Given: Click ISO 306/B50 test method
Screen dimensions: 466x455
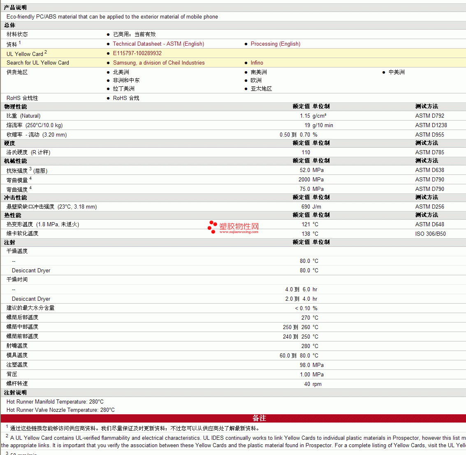Looking at the screenshot, I should tap(430, 234).
